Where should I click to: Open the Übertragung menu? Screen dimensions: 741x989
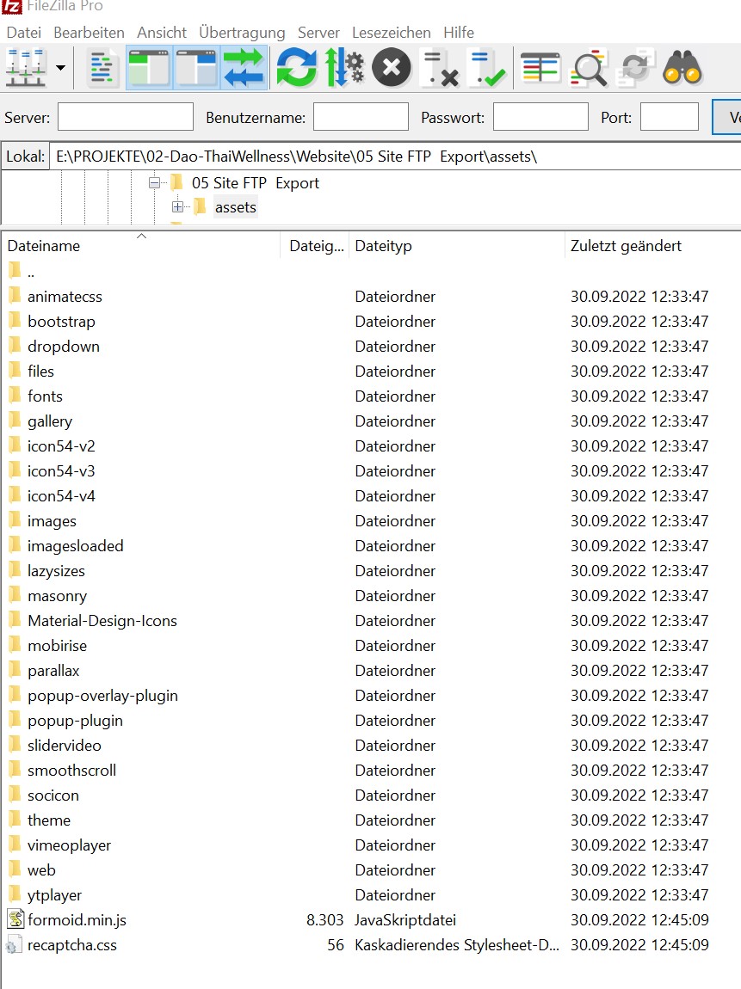pyautogui.click(x=242, y=33)
